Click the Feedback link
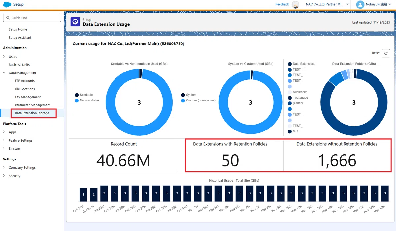The width and height of the screenshot is (396, 231). pos(282,4)
